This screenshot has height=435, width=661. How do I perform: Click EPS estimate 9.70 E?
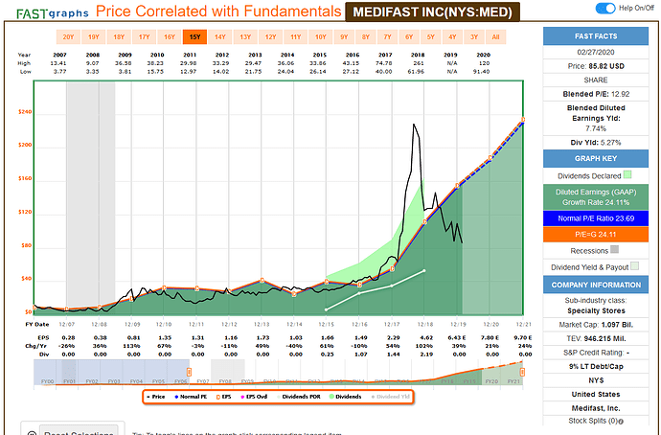click(x=523, y=337)
